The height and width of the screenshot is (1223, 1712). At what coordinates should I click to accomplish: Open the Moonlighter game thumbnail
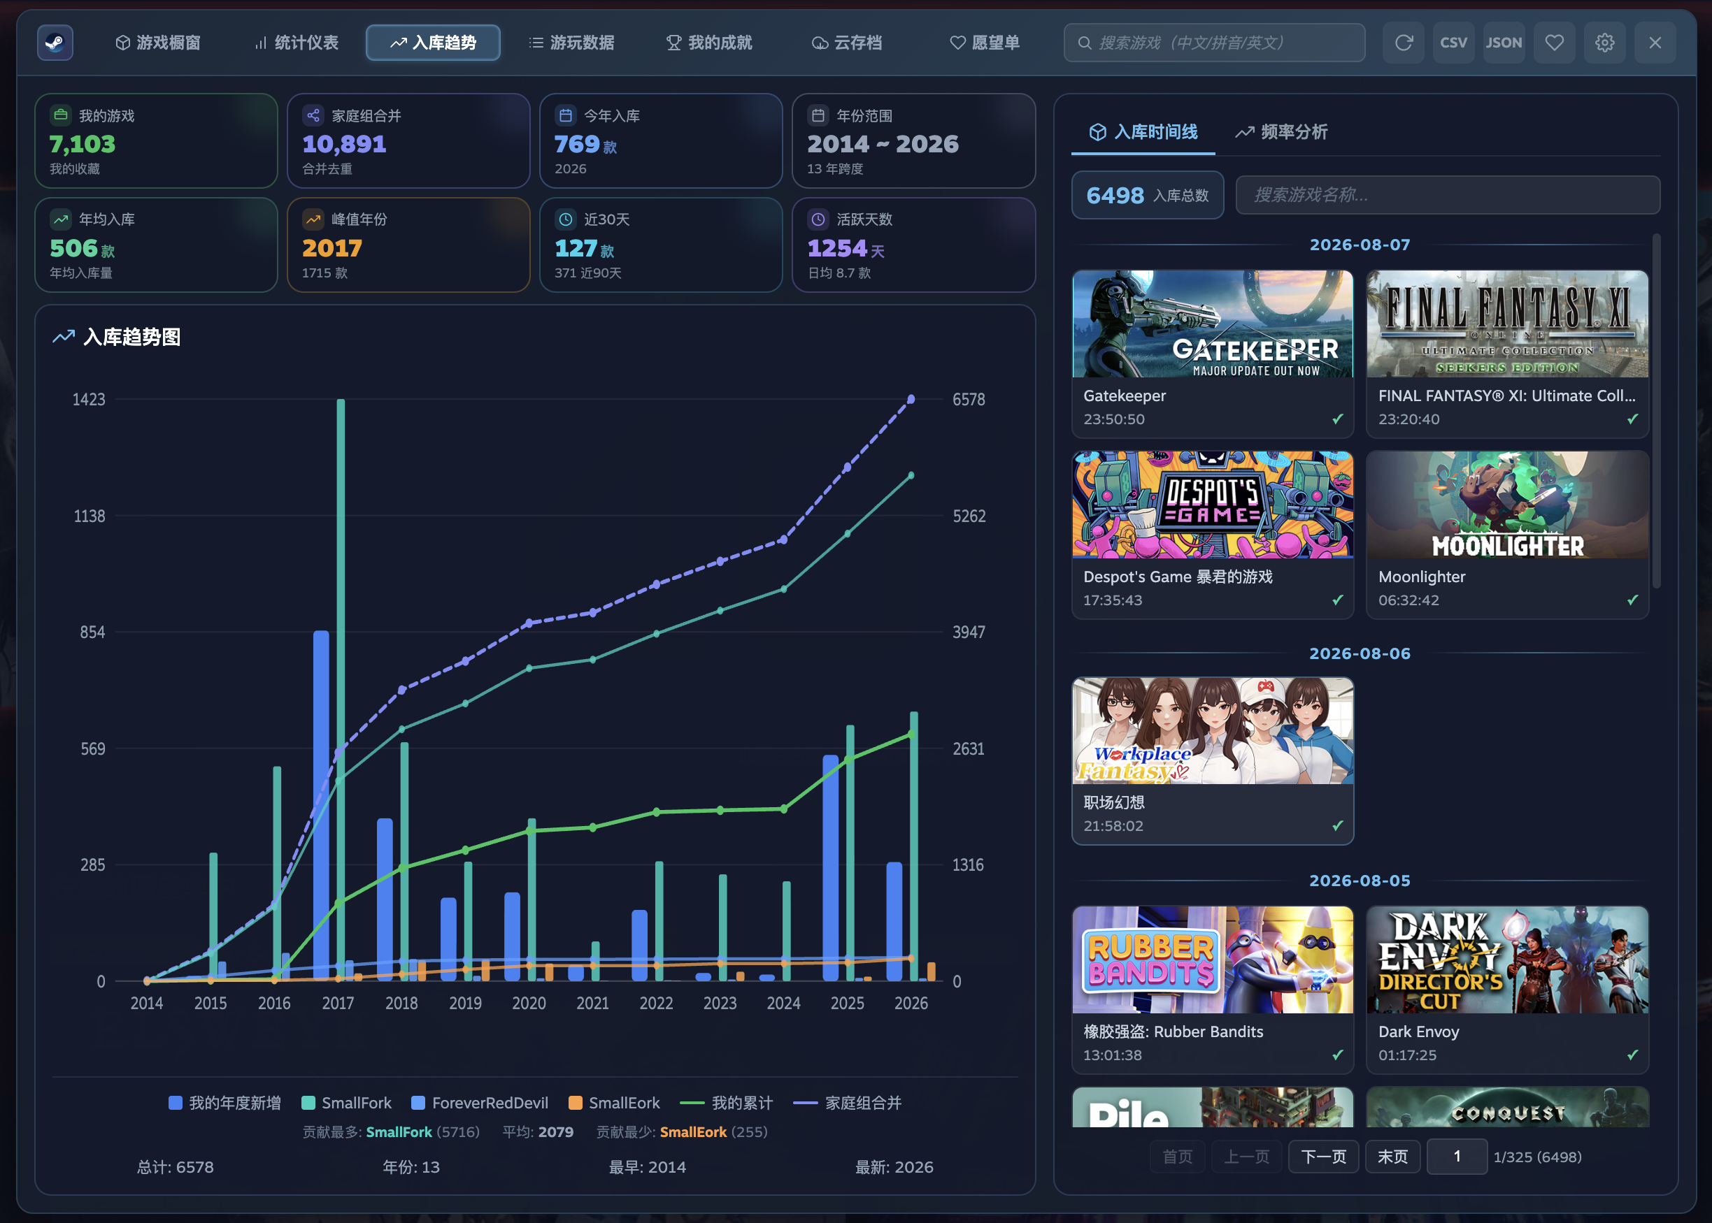coord(1507,505)
